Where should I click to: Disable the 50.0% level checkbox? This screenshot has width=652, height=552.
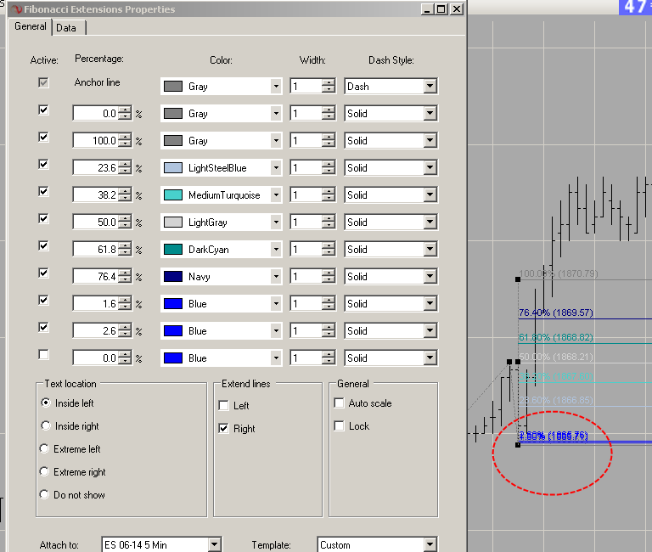pos(43,219)
